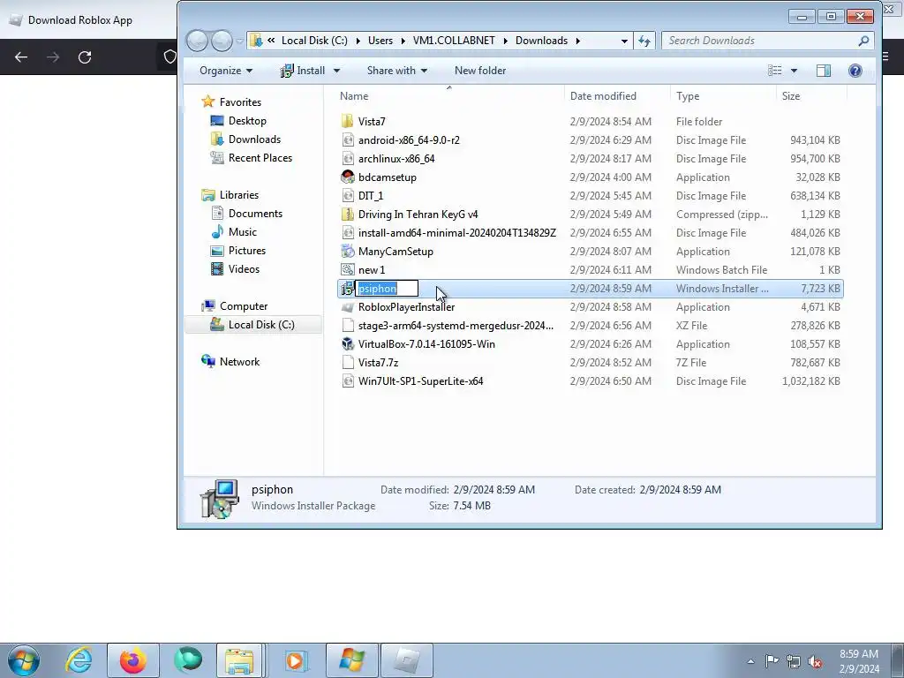Select Computer in navigation pane
This screenshot has width=904, height=678.
[x=244, y=306]
